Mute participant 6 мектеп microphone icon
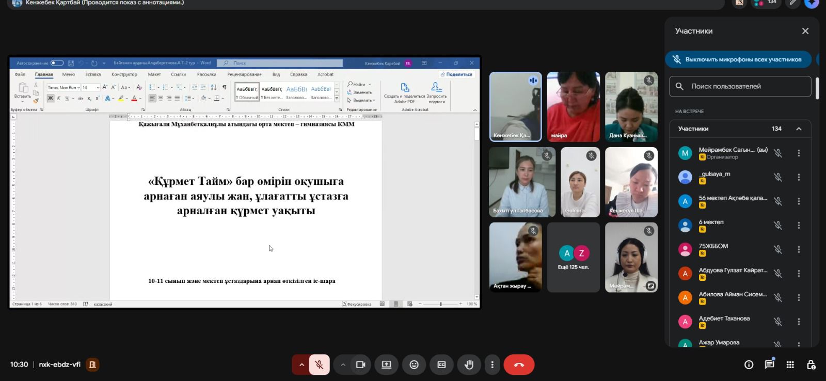The height and width of the screenshot is (381, 826). tap(777, 226)
